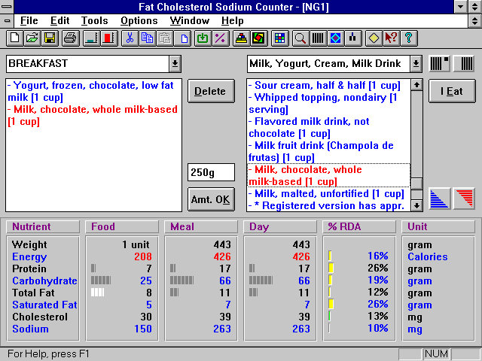Click the Save floppy disk icon
Image resolution: width=482 pixels, height=361 pixels.
click(50, 37)
